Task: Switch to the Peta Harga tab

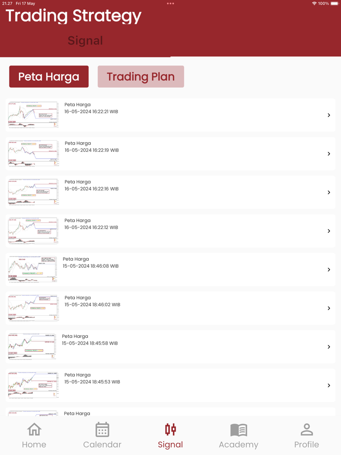Action: (49, 77)
